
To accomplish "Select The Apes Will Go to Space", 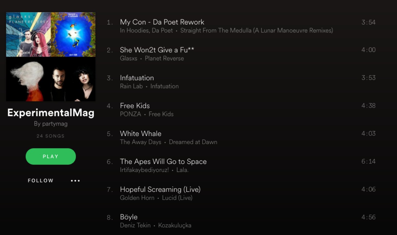I will (x=163, y=161).
